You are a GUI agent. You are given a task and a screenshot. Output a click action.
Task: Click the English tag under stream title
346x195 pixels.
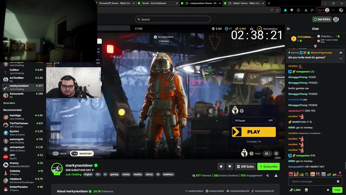tap(88, 174)
